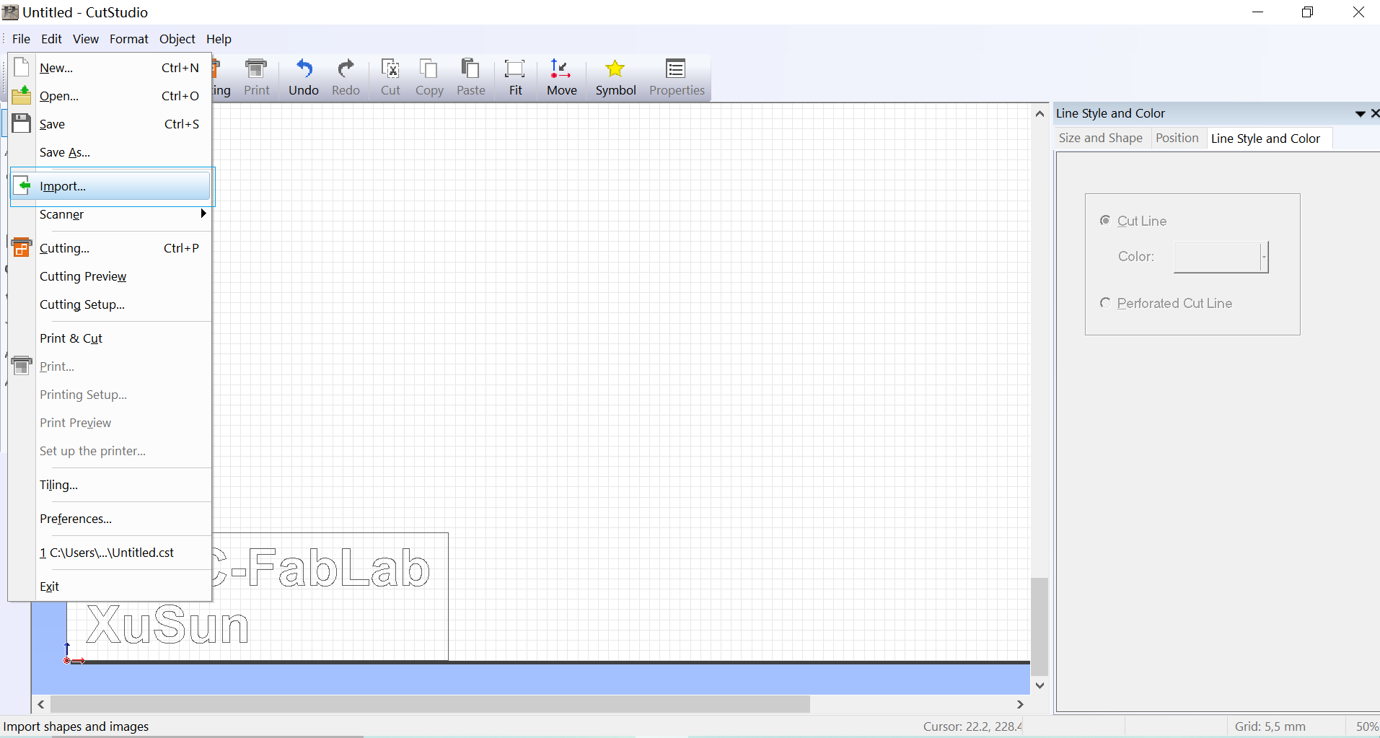Open the Help menu
Viewport: 1380px width, 738px height.
[x=219, y=39]
